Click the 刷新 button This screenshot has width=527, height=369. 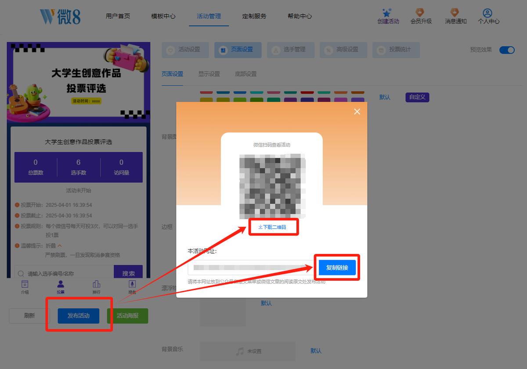29,316
